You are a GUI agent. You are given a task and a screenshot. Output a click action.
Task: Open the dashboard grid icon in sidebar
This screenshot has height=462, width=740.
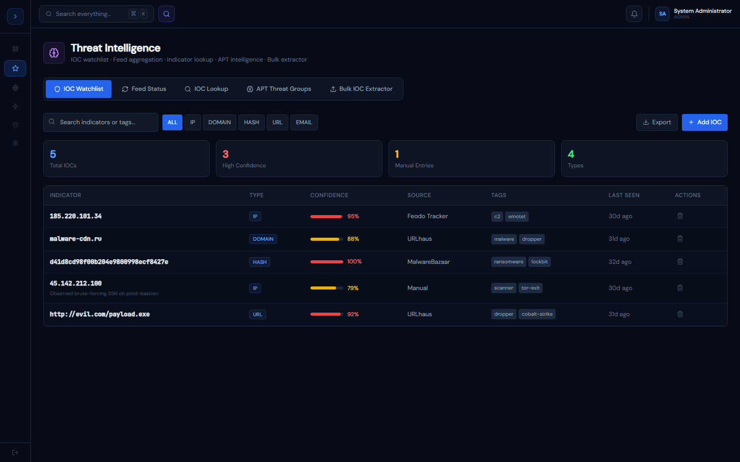[15, 49]
